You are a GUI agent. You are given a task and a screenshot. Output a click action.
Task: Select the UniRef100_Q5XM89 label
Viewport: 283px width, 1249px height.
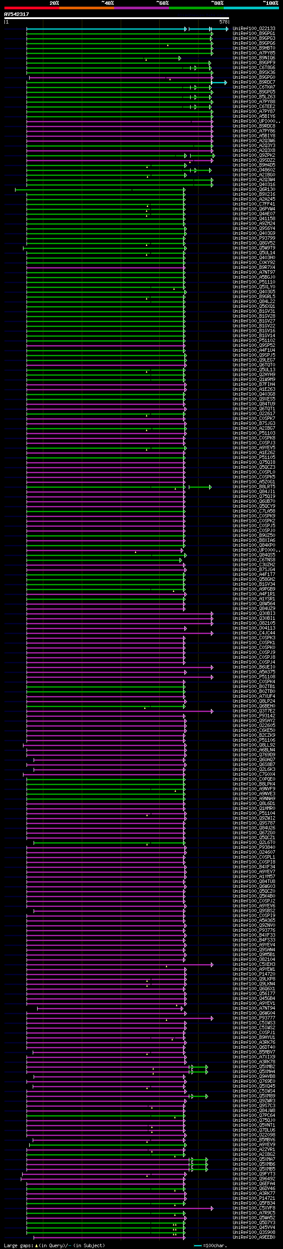point(254,1096)
